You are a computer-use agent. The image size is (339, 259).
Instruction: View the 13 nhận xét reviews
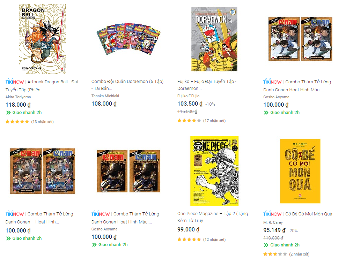click(x=42, y=122)
